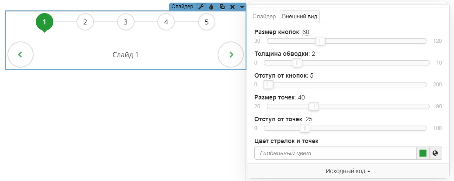Go to the previous slide with the left arrow

point(20,55)
